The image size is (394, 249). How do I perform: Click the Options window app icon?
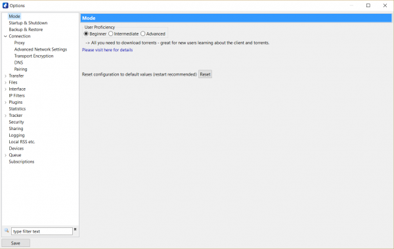pos(5,5)
